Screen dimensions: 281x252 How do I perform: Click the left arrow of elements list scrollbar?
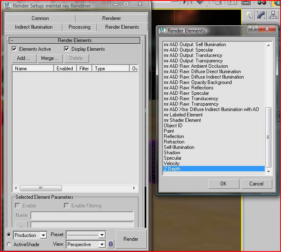(16, 188)
